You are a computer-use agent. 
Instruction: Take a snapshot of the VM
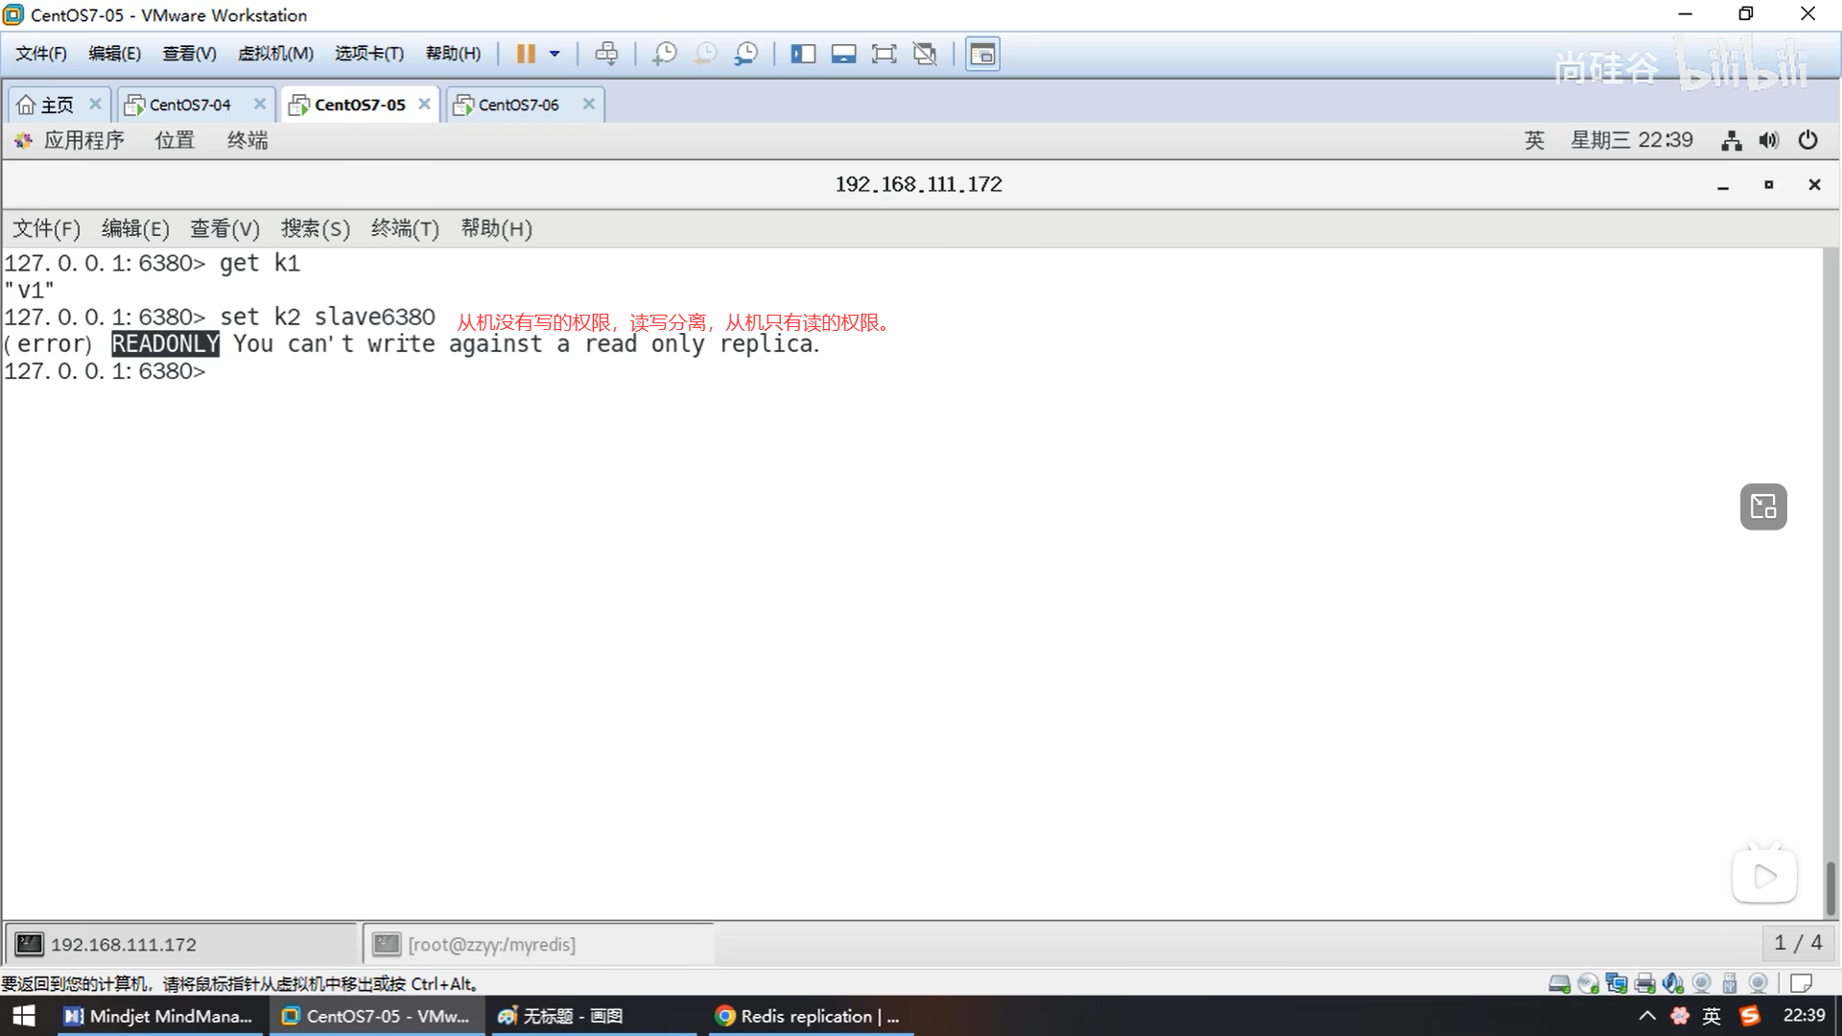[664, 54]
